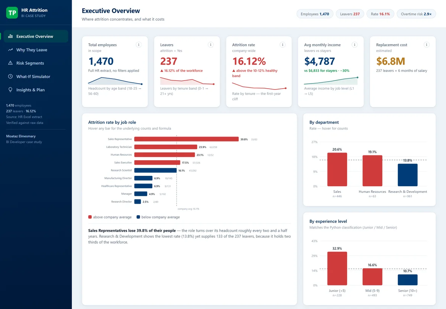This screenshot has width=446, height=309.
Task: Open the Executive Overview page
Action: coord(36,36)
